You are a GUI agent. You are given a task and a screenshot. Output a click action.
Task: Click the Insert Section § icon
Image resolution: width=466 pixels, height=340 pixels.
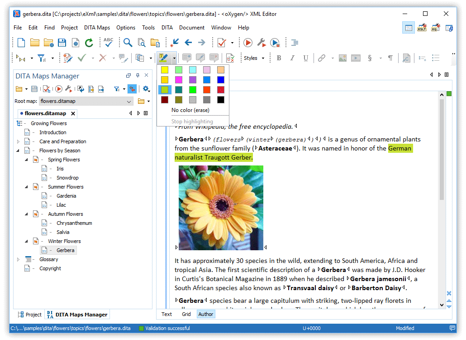tap(370, 58)
